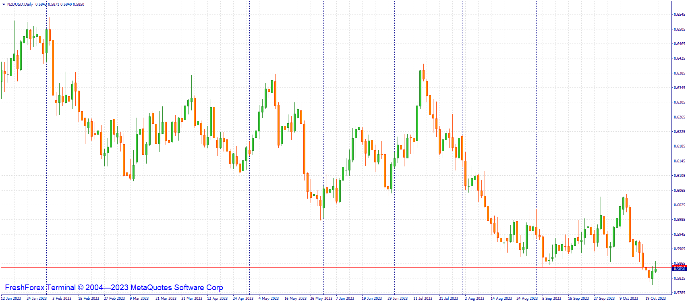Click the 4 May 2023 date label
Screen dimensions: 688x303
point(269,299)
